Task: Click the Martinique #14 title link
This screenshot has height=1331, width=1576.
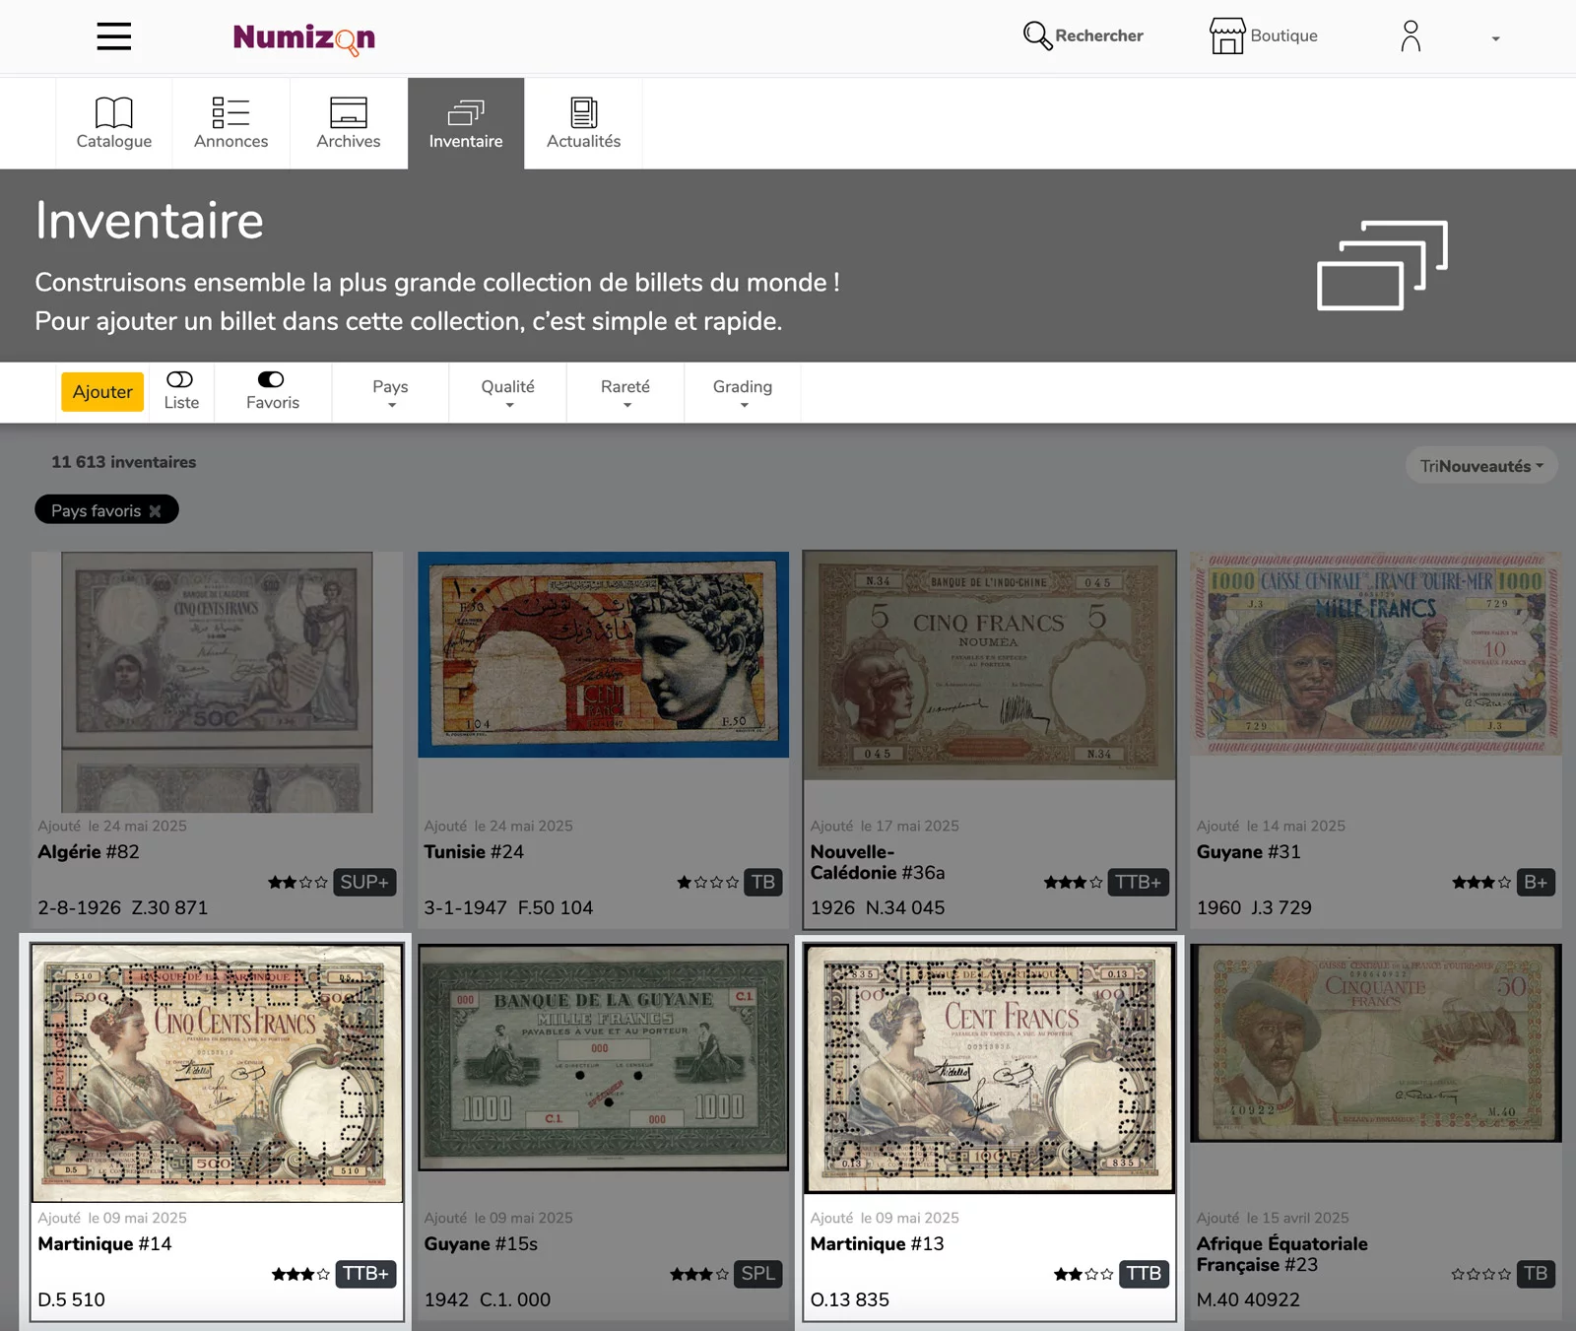Action: click(104, 1244)
